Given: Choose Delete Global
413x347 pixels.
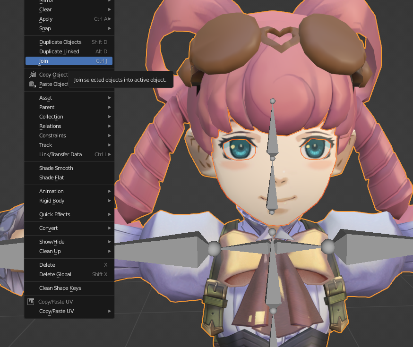Looking at the screenshot, I should tap(69, 275).
